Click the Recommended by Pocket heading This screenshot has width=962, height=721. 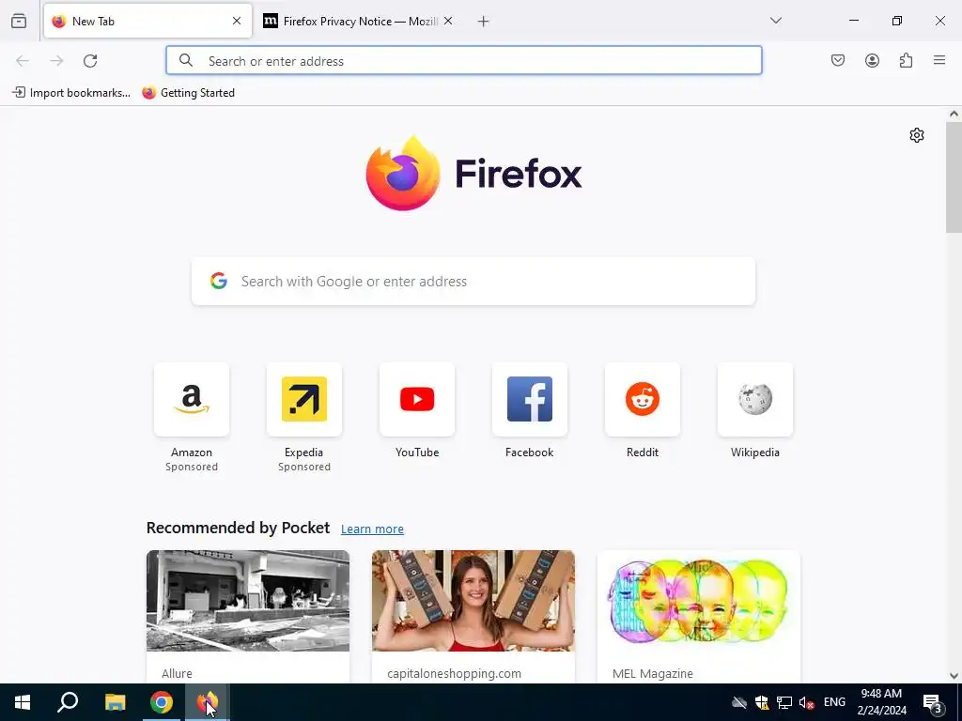[x=238, y=528]
